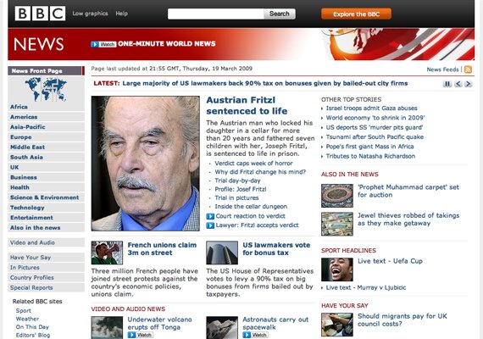The image size is (483, 339).
Task: Open Live text - Murray v Ljubicic link
Action: [x=366, y=287]
